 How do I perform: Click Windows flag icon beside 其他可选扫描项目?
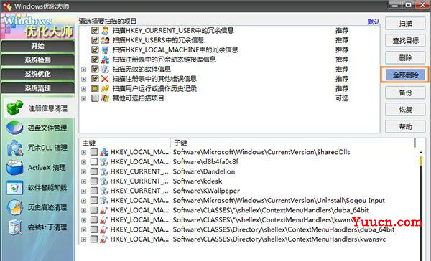pos(105,98)
